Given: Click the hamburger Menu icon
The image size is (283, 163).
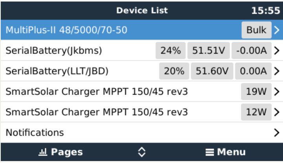Looking at the screenshot, I should point(210,152).
